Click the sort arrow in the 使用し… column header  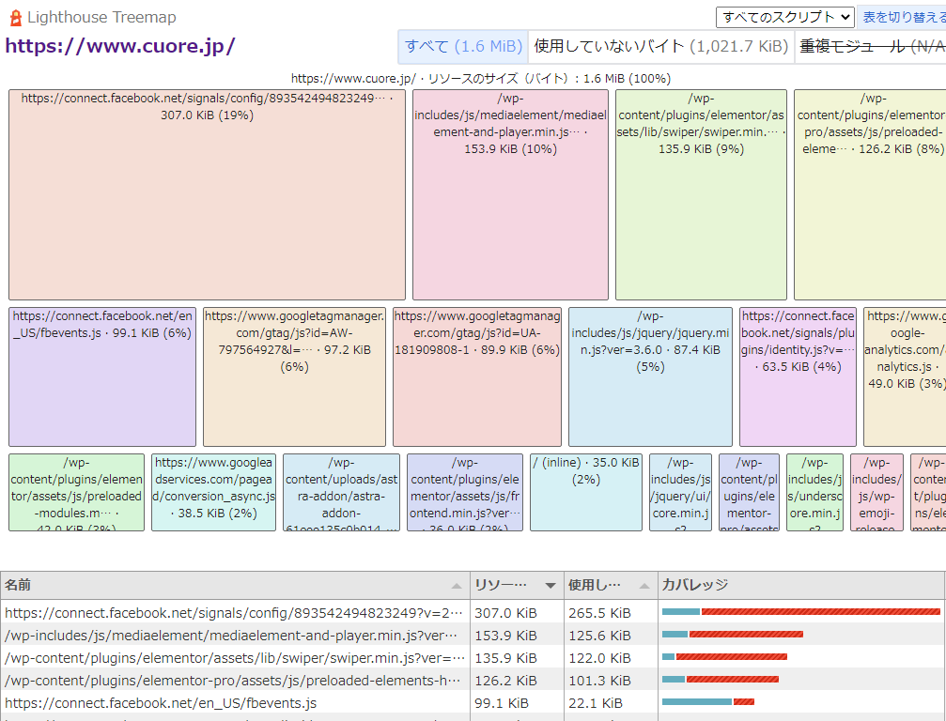tap(644, 586)
